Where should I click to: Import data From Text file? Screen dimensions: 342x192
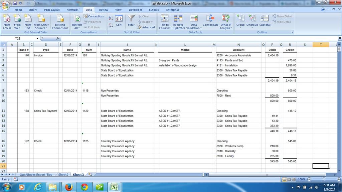(28, 22)
